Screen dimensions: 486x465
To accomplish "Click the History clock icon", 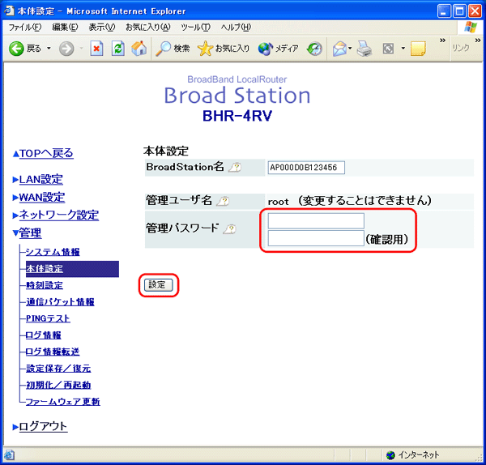I will tap(314, 49).
